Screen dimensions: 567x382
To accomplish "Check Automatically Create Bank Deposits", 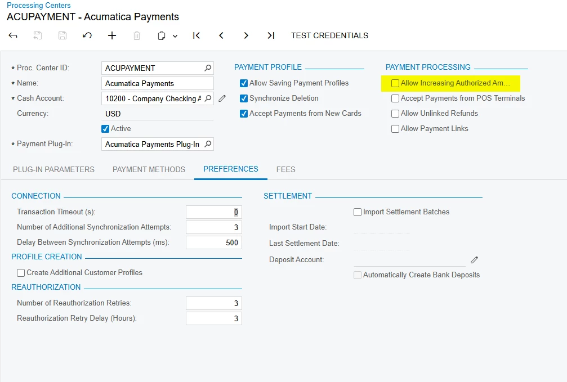I will click(358, 275).
